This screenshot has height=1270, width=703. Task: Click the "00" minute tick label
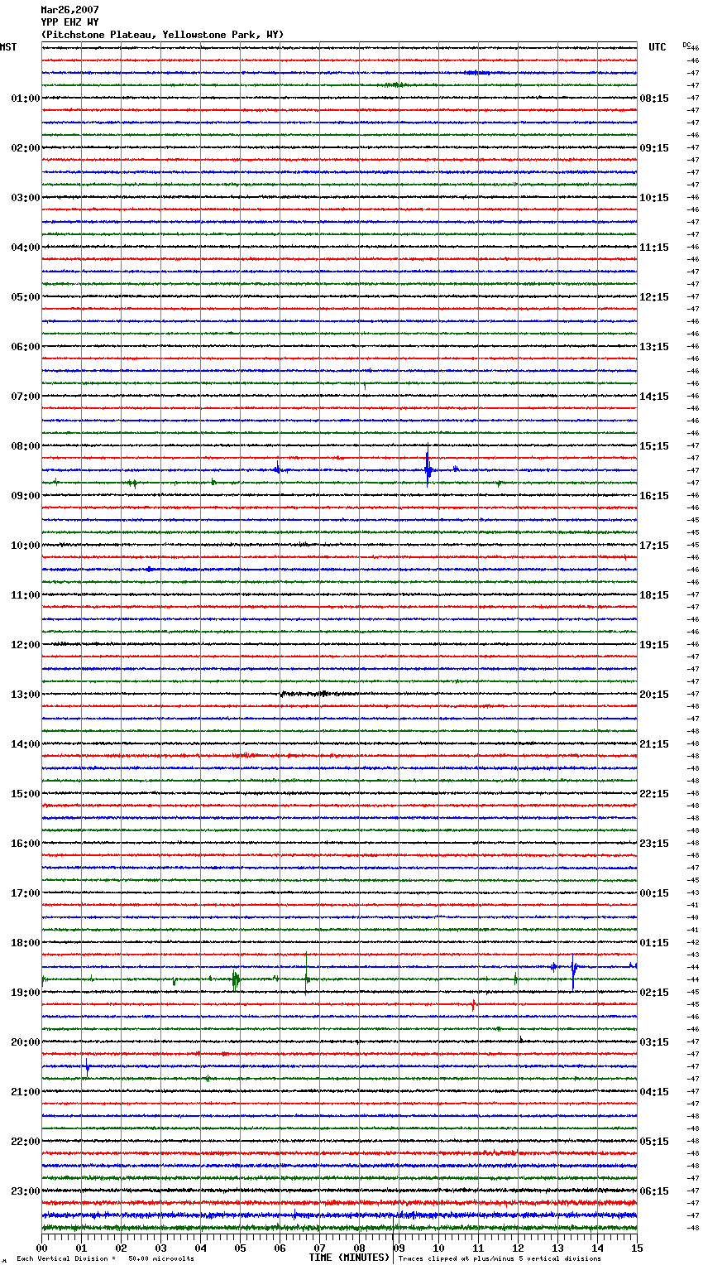tap(42, 1248)
